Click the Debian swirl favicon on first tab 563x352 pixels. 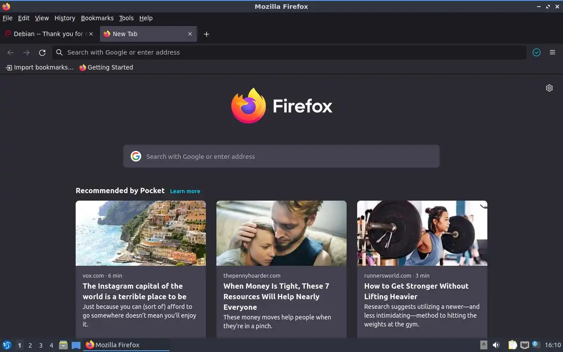8,34
